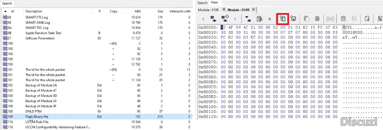Click the page with down arrow icon
383x130 pixels.
(x=344, y=19)
